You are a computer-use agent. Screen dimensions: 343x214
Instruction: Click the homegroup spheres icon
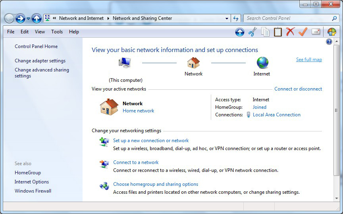coord(104,186)
